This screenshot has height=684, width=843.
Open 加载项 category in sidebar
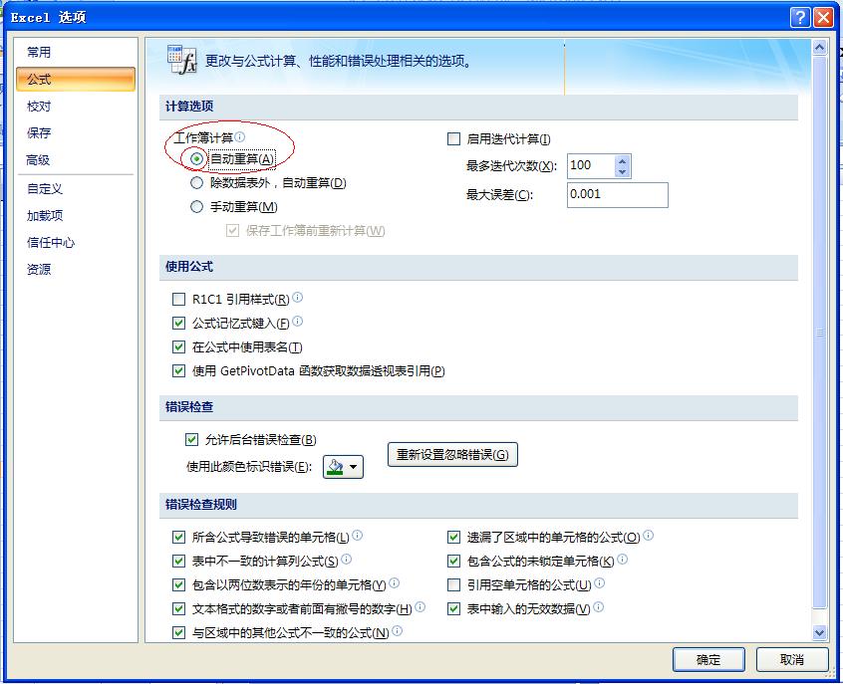[76, 215]
